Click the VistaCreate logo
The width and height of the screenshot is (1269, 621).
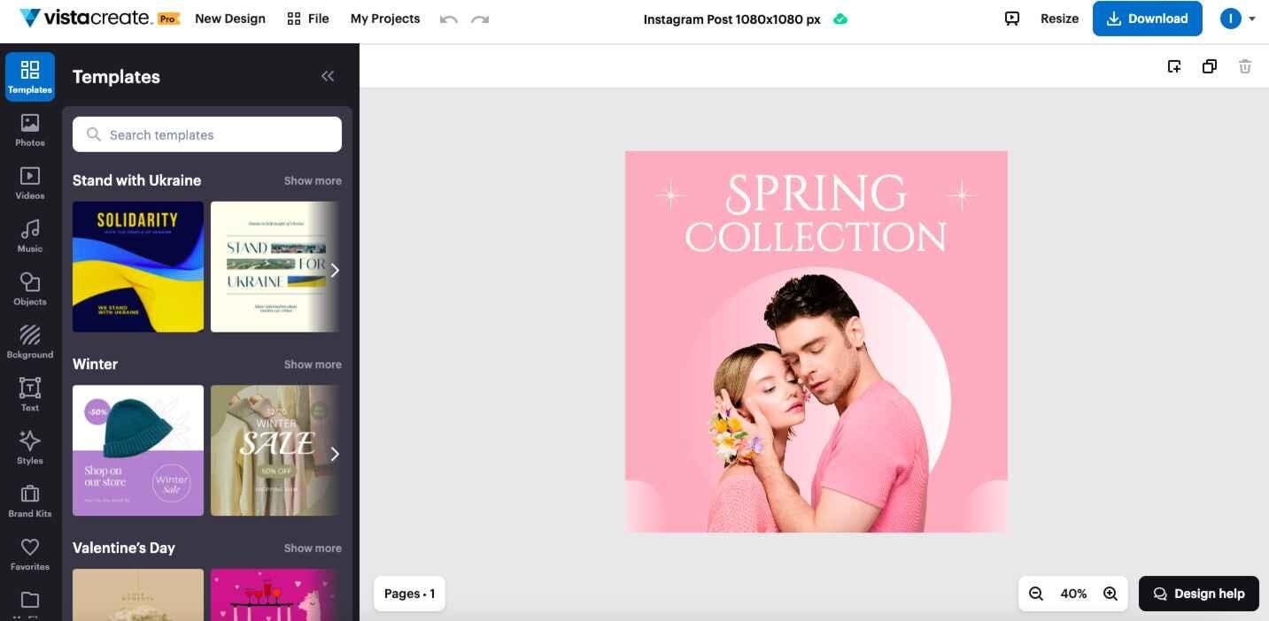(x=88, y=18)
